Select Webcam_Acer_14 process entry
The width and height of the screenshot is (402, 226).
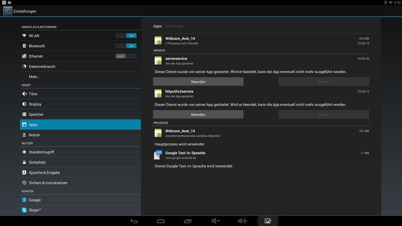261,133
